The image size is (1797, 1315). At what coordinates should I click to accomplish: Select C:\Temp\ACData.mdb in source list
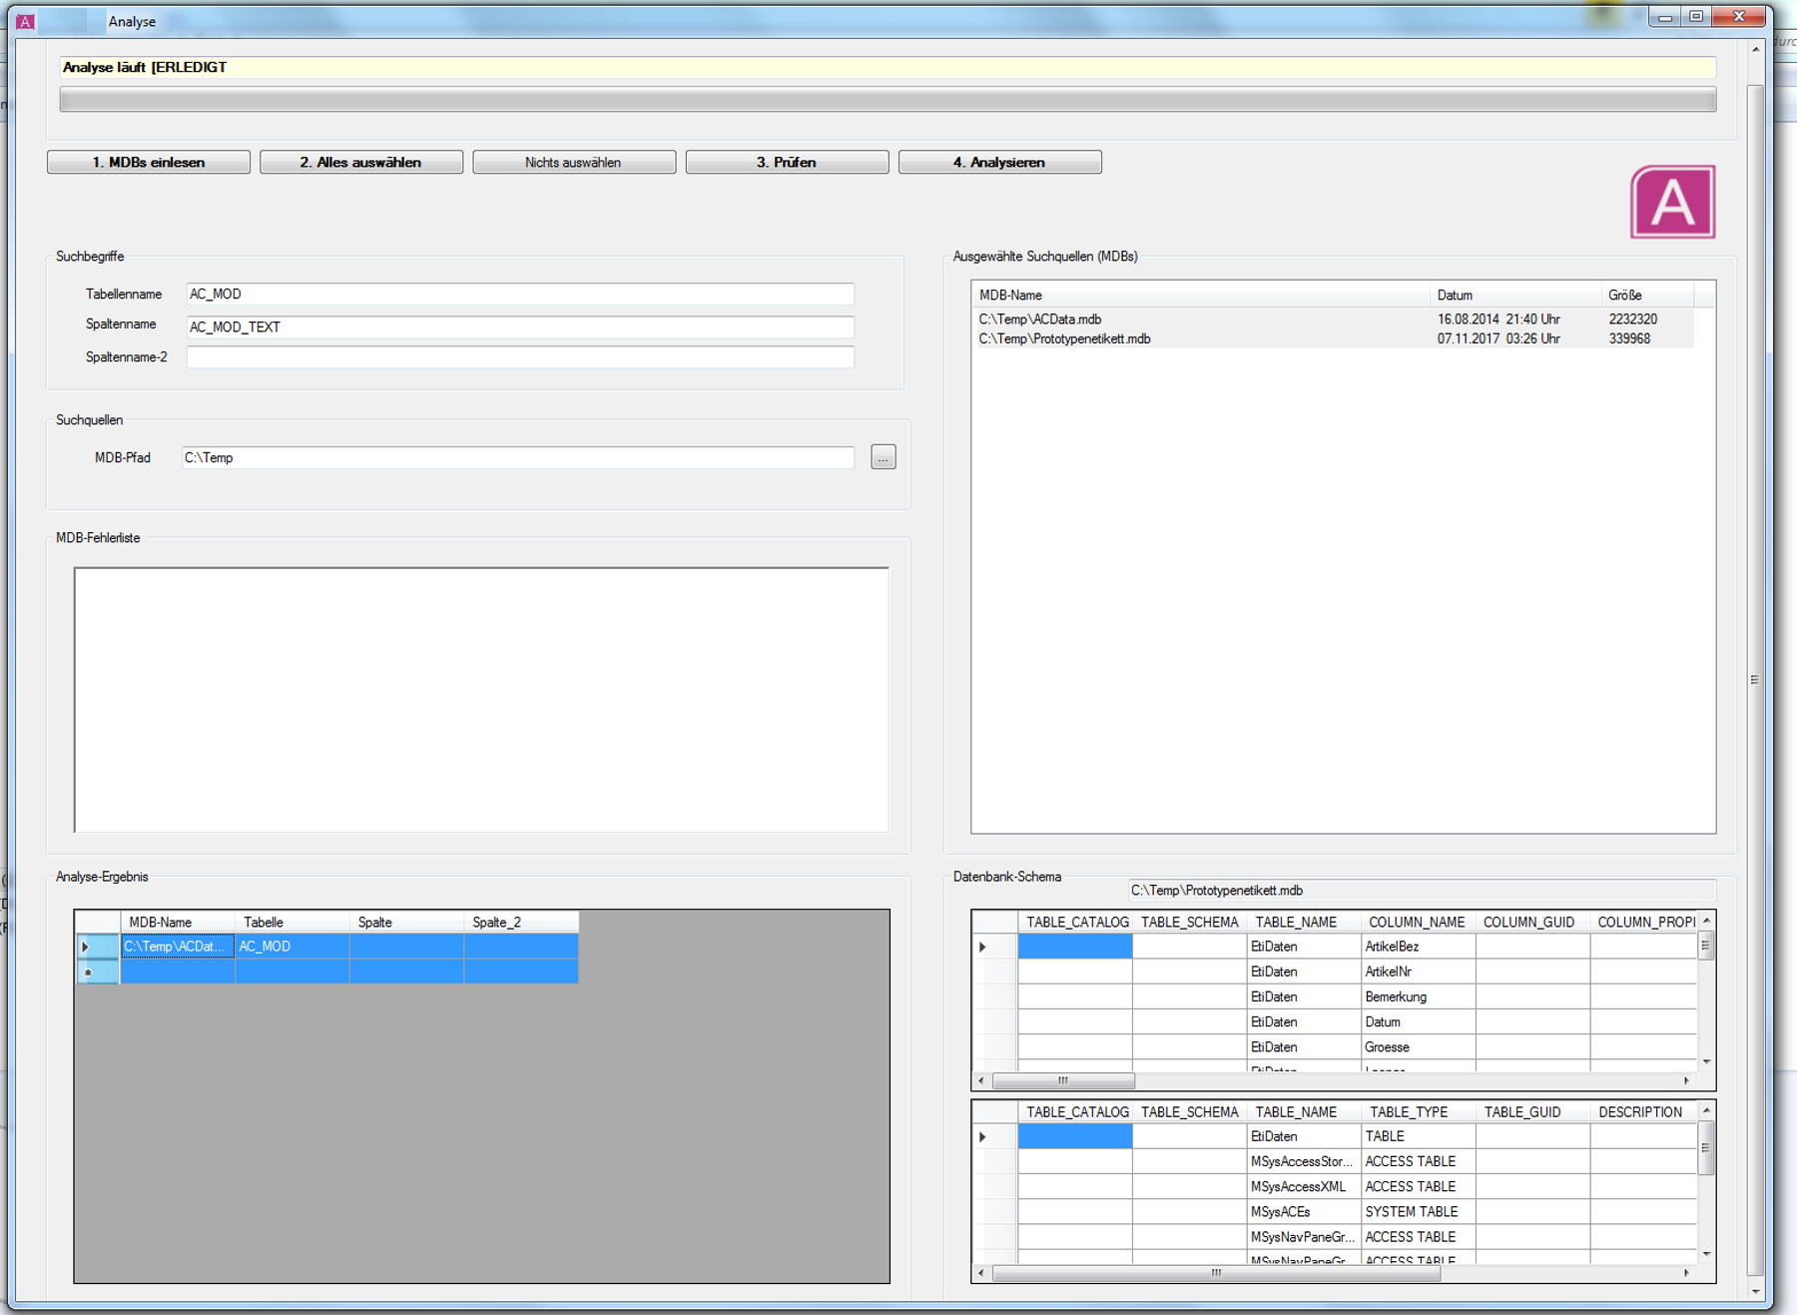click(x=1040, y=319)
